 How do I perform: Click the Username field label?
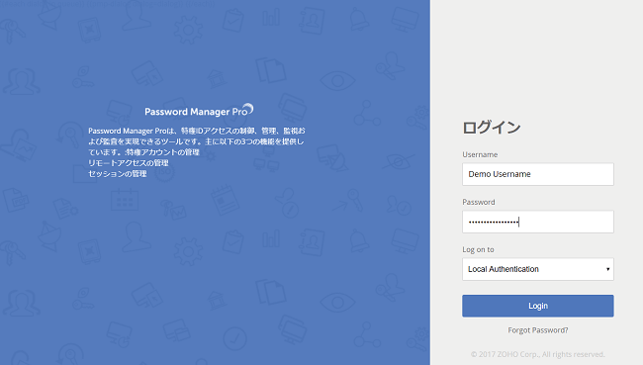tap(480, 154)
